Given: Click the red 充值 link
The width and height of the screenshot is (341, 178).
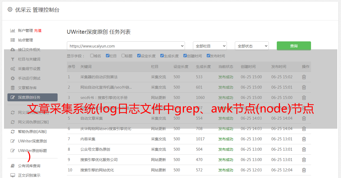Looking at the screenshot, I should (38, 31).
